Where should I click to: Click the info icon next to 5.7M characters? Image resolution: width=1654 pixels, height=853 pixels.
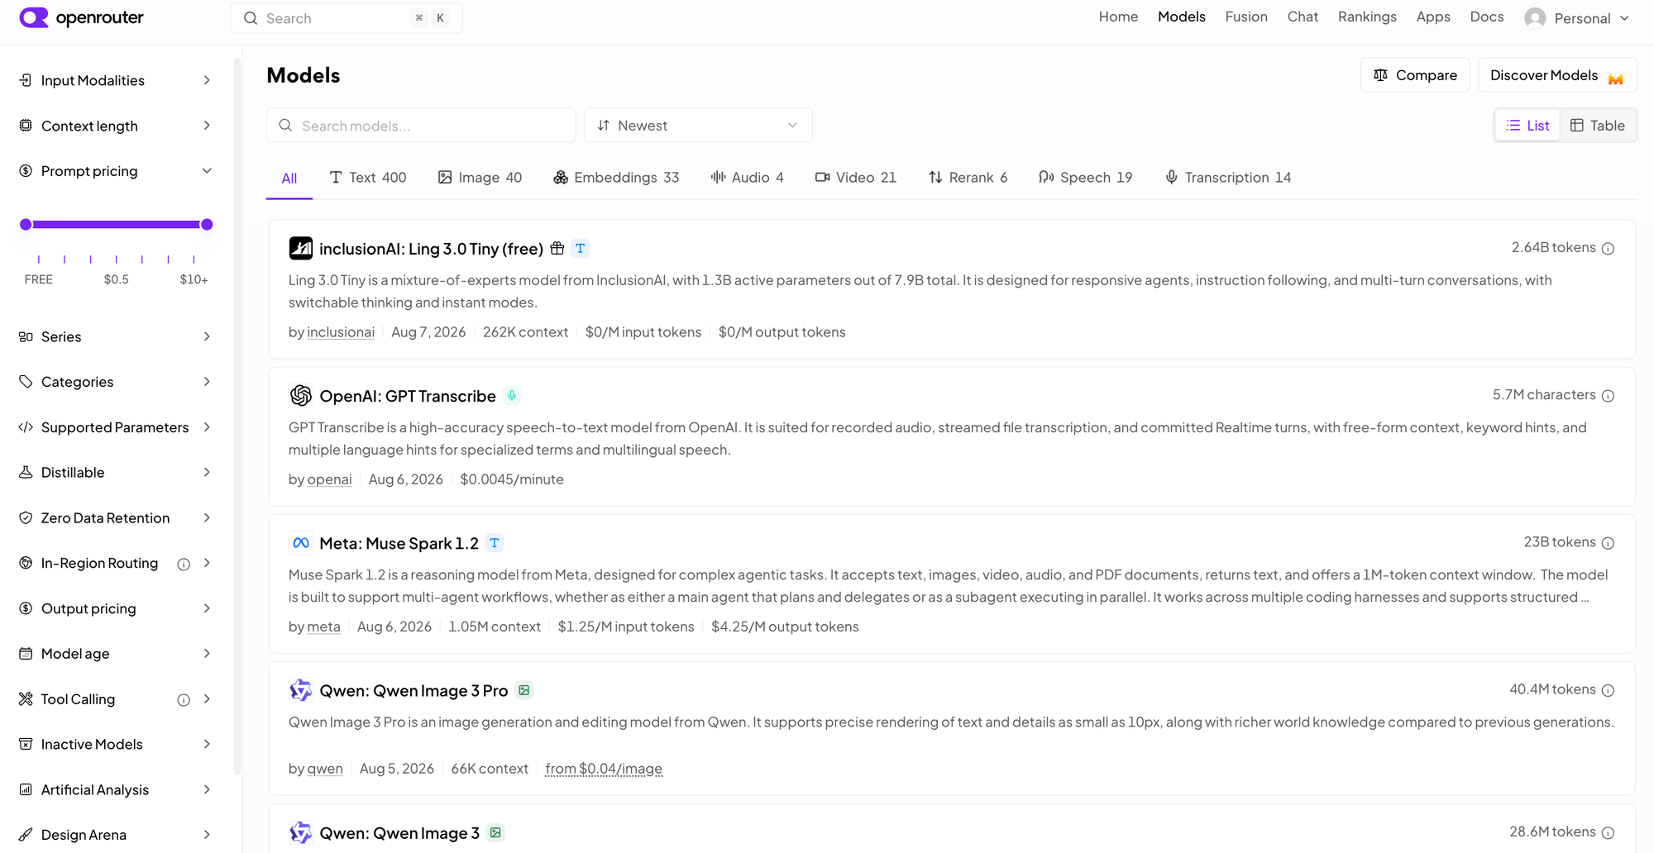(1608, 396)
